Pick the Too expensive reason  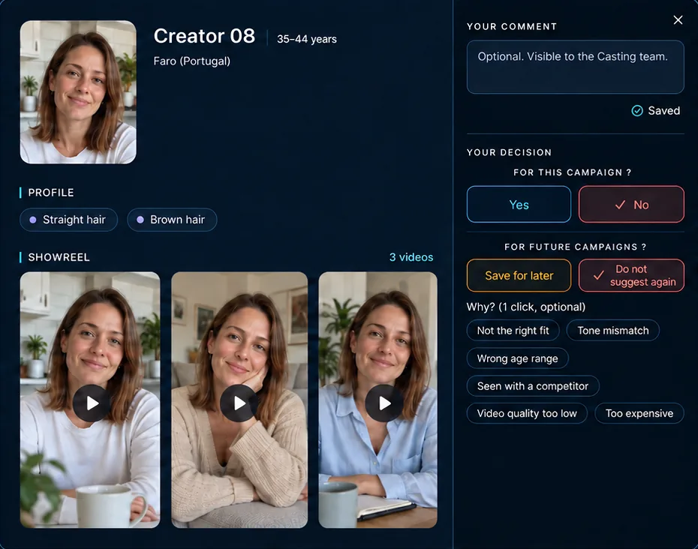pyautogui.click(x=639, y=413)
